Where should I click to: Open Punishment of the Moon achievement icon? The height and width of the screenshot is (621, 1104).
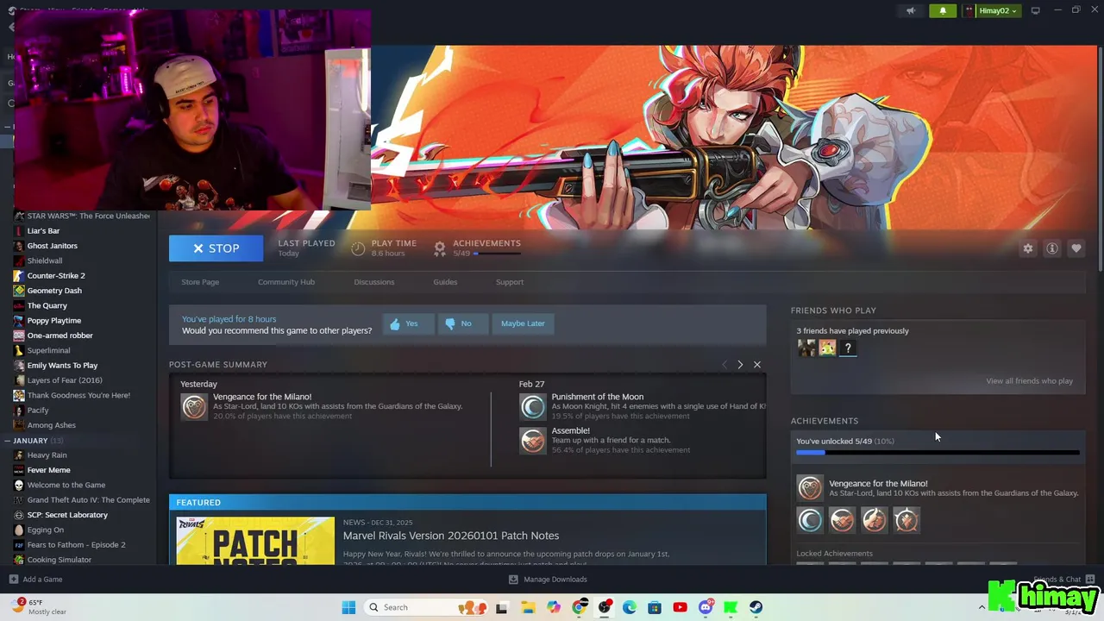tap(533, 406)
